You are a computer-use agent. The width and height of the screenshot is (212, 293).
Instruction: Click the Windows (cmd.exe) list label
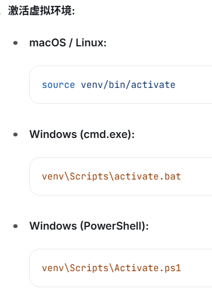pyautogui.click(x=82, y=134)
